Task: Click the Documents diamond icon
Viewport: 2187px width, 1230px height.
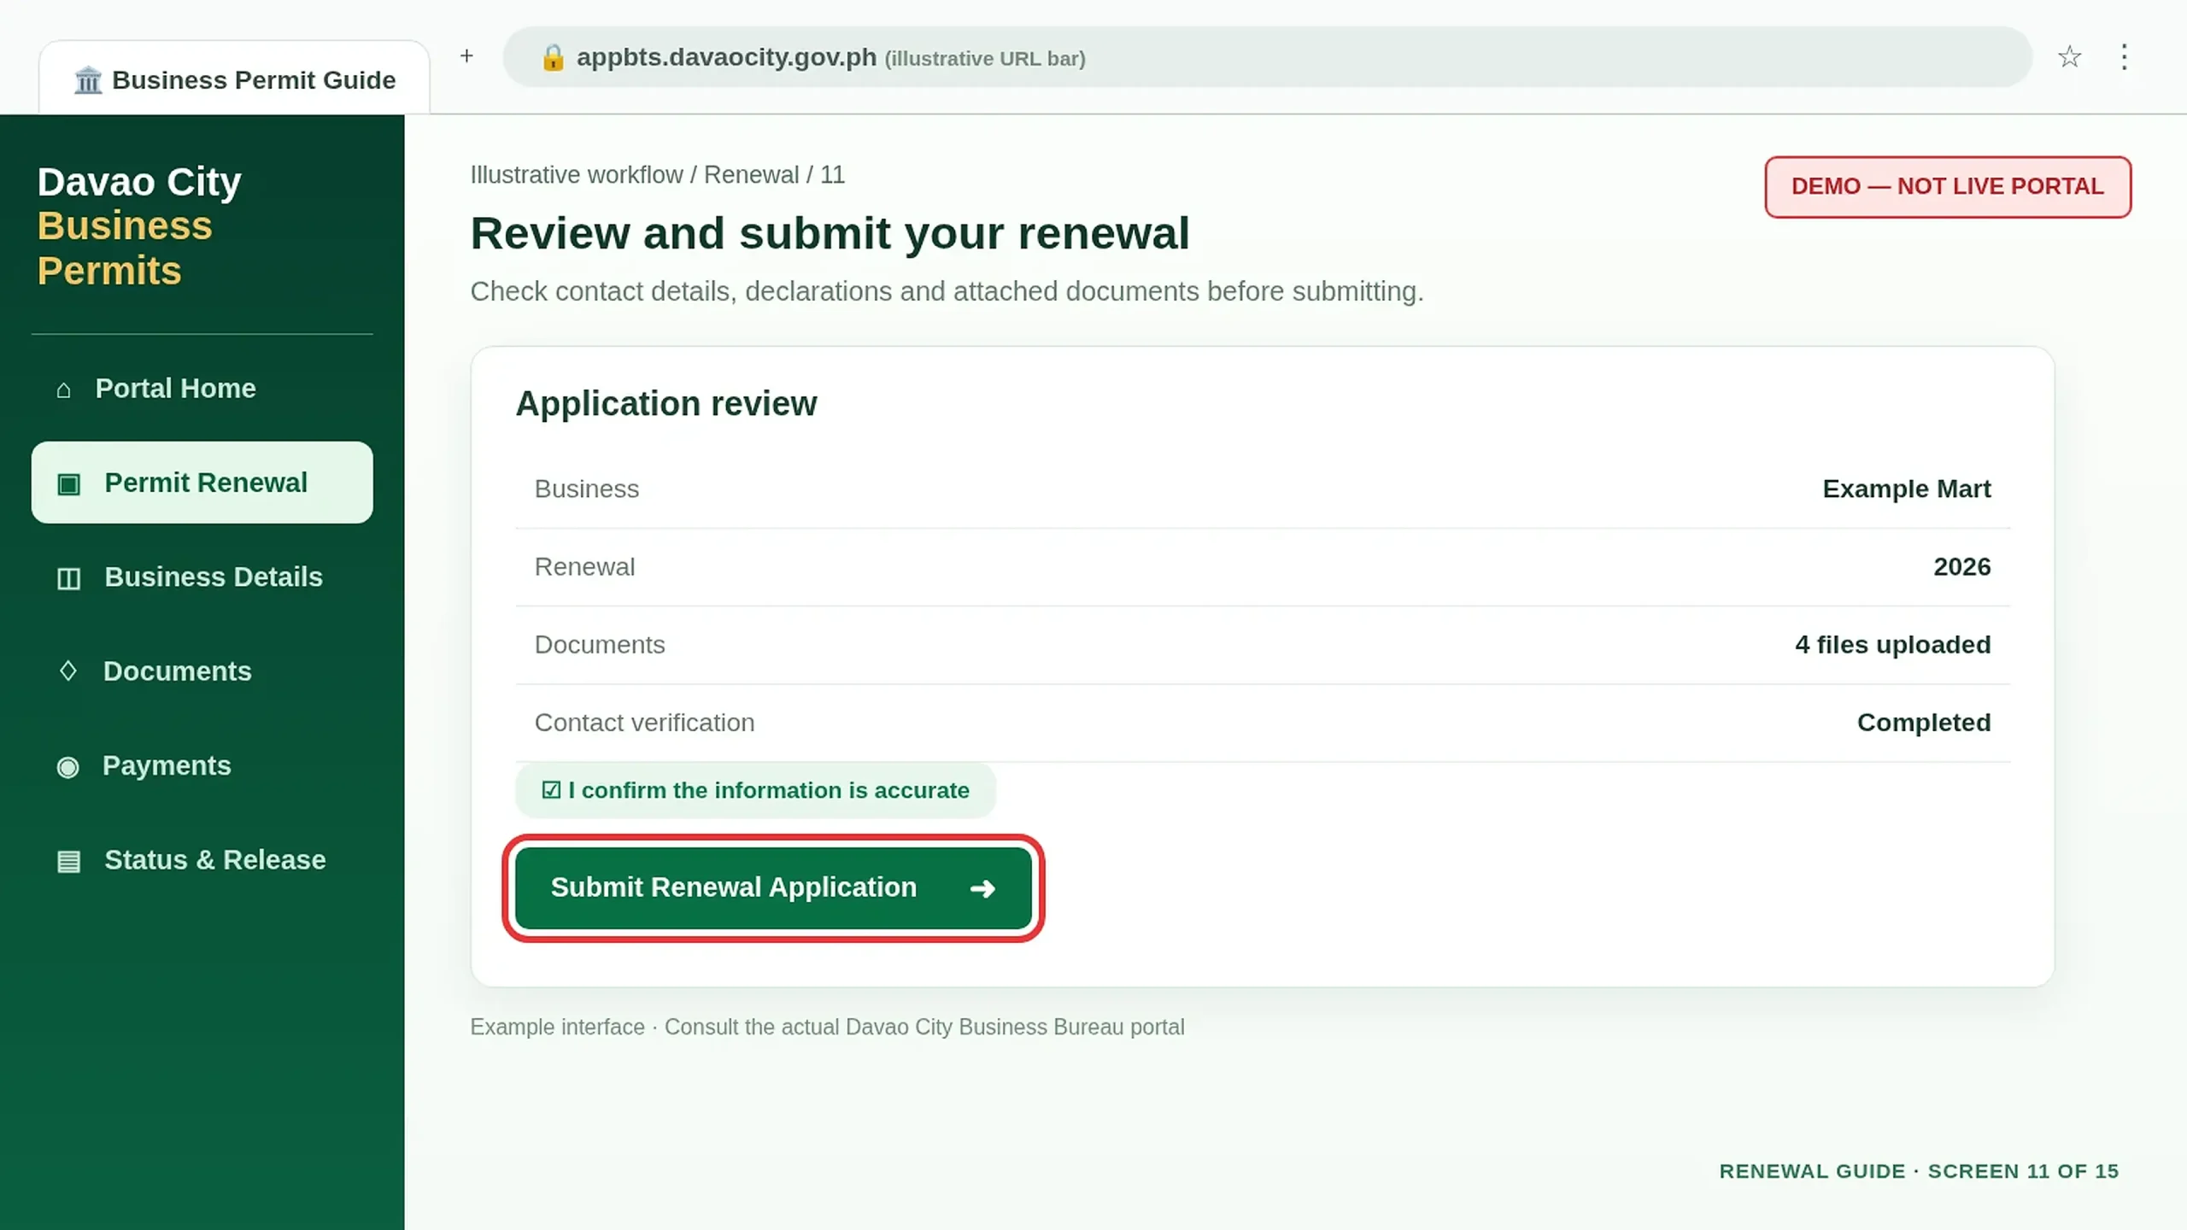Action: click(x=68, y=671)
